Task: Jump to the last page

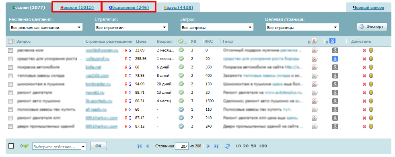Action: [x=216, y=146]
